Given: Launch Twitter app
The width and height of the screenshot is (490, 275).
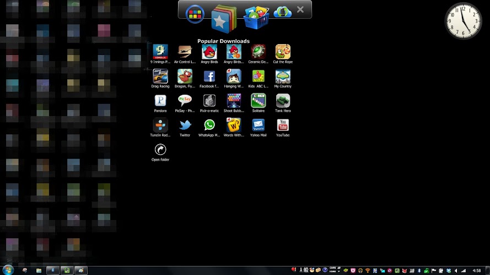Looking at the screenshot, I should [185, 127].
